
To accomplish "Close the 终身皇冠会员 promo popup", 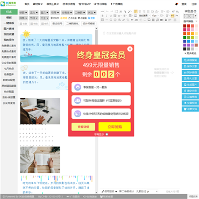I will (x=130, y=49).
